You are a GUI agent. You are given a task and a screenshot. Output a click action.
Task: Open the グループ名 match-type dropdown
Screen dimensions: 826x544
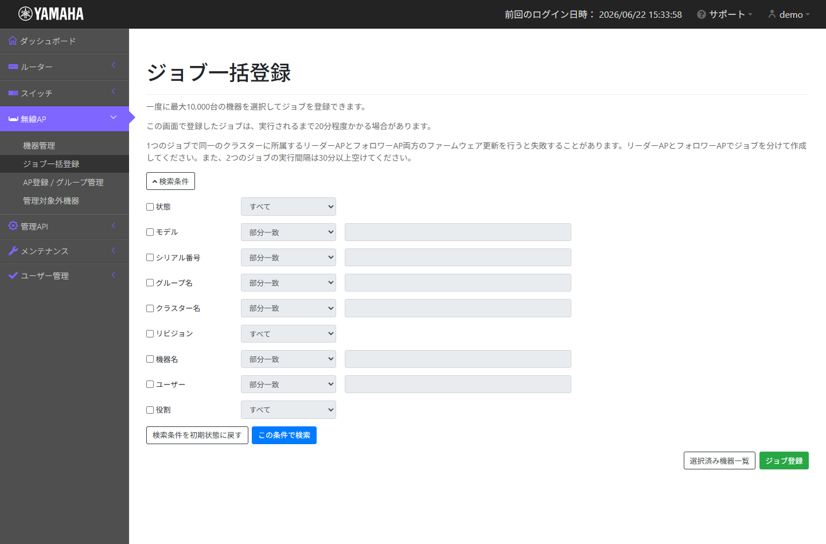tap(289, 283)
